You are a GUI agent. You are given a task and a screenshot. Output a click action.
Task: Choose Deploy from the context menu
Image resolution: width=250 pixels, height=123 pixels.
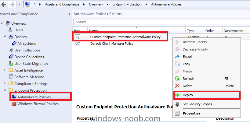pos(207,95)
